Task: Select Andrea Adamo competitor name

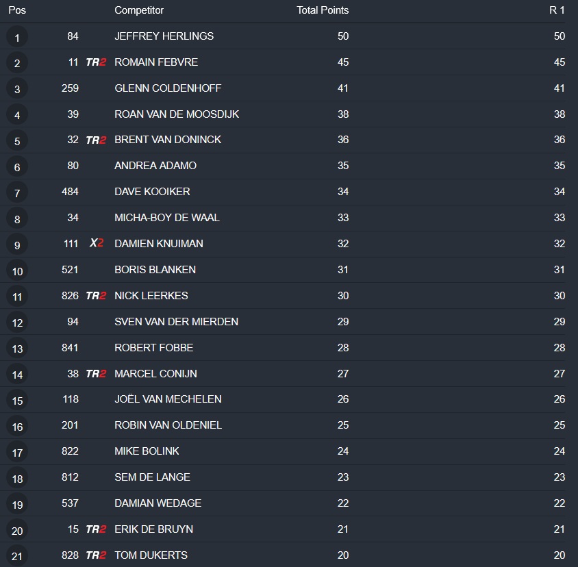Action: click(x=155, y=166)
